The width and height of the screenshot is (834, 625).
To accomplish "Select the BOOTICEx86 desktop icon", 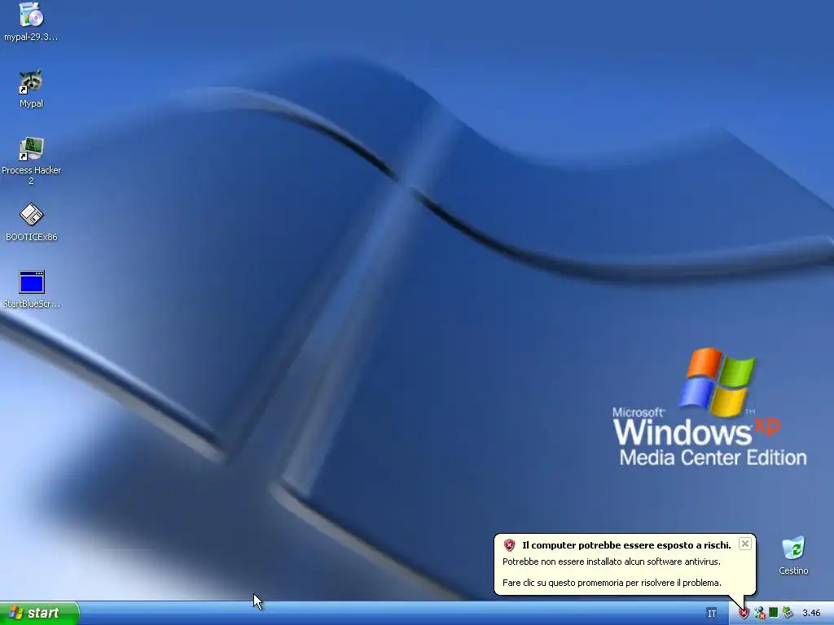I will click(31, 221).
